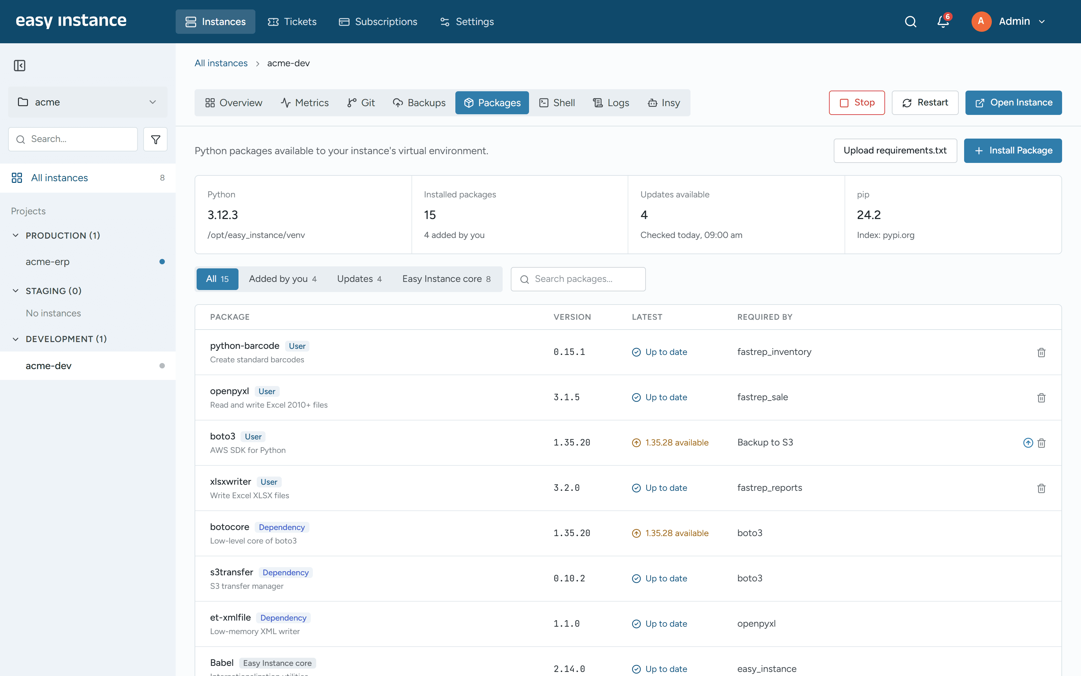The image size is (1081, 676).
Task: Click Open Instance button
Action: pyautogui.click(x=1013, y=103)
